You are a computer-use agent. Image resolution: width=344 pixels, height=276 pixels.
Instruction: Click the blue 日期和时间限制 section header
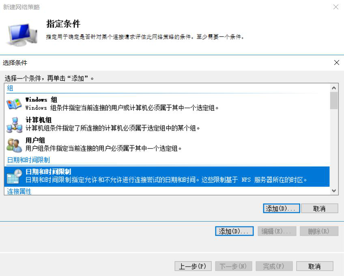[28, 160]
